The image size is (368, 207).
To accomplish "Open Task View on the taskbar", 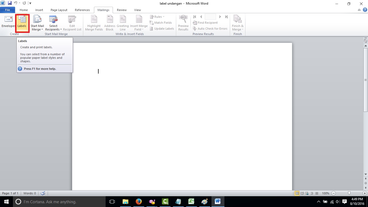I will [x=112, y=202].
